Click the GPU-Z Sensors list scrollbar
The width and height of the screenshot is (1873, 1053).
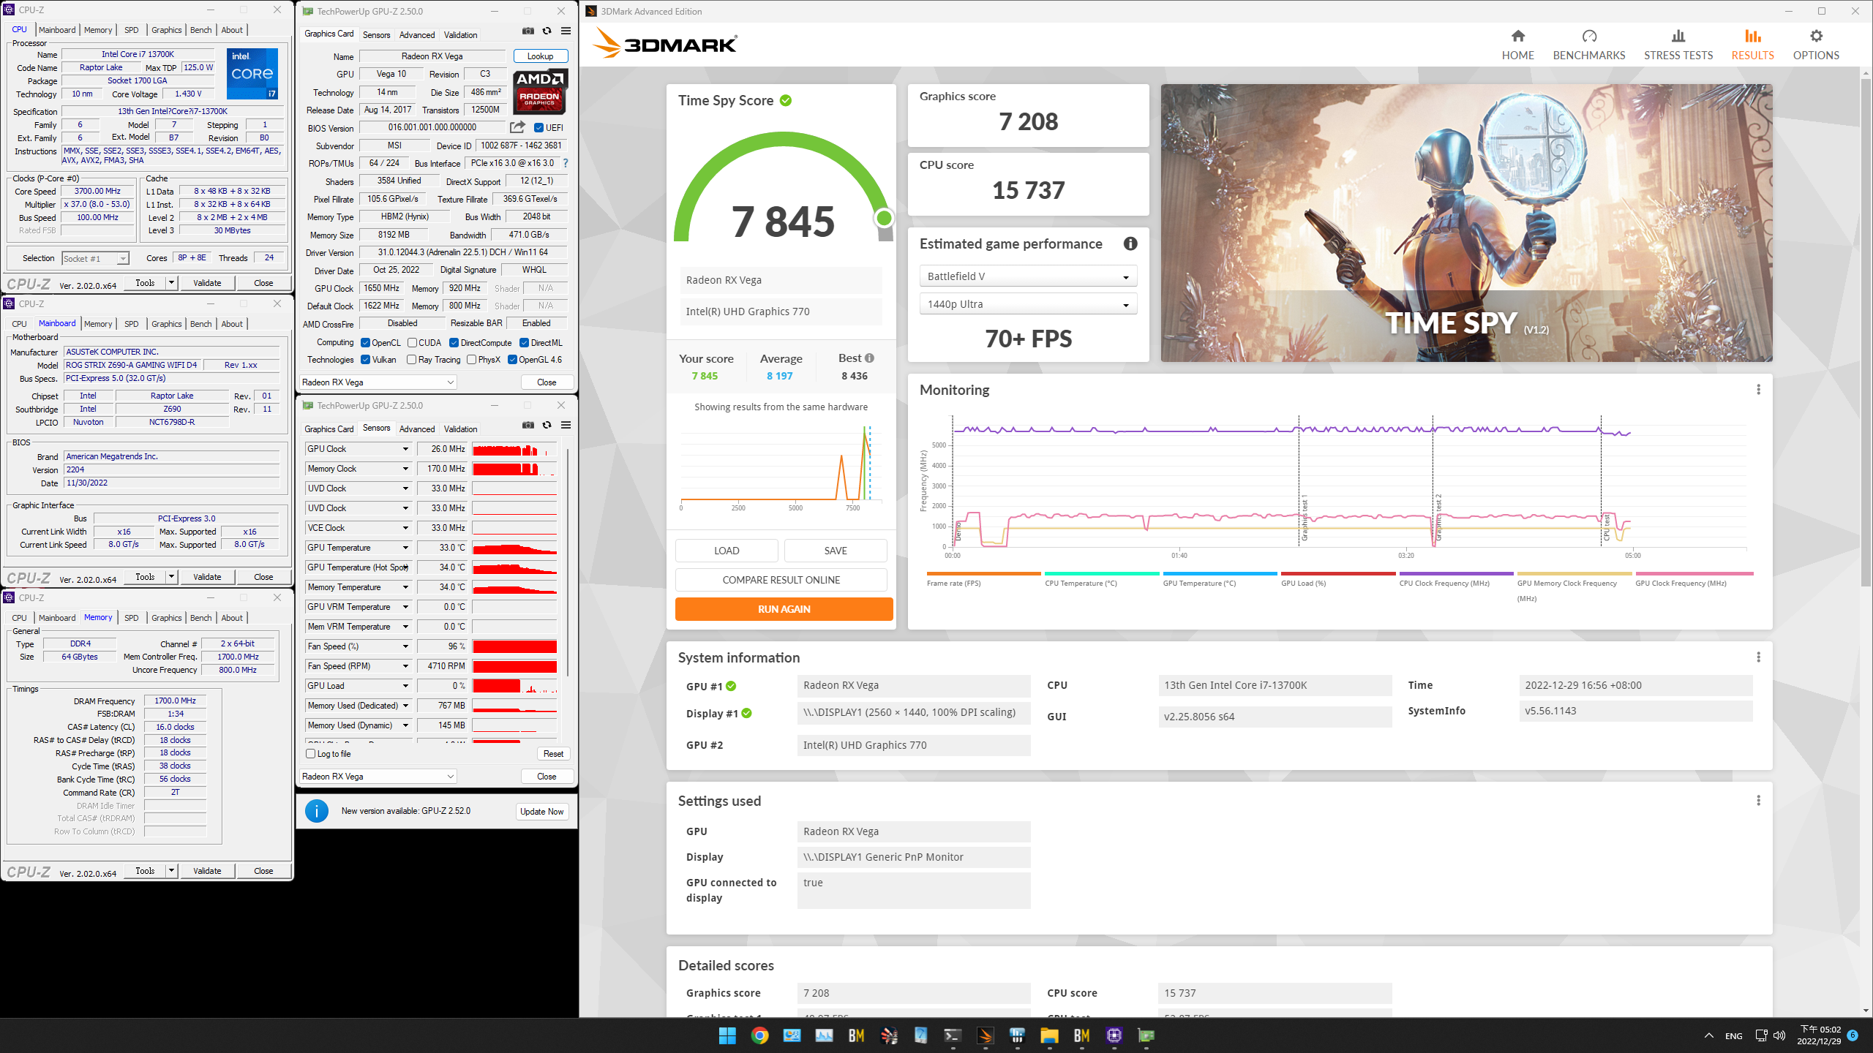click(568, 562)
